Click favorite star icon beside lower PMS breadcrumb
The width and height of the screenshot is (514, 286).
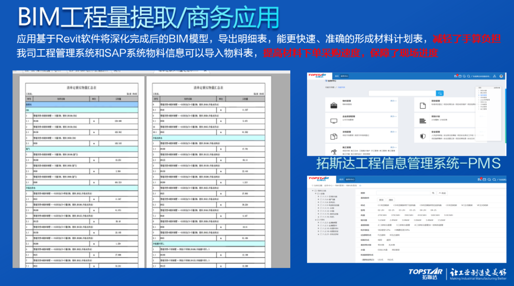360,185
